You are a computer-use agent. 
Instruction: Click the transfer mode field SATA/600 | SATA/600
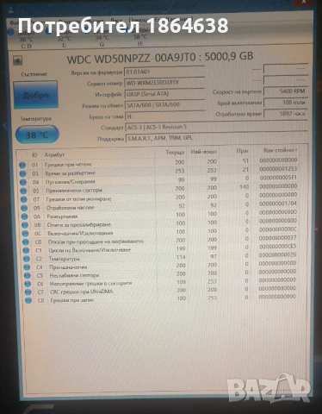165,105
